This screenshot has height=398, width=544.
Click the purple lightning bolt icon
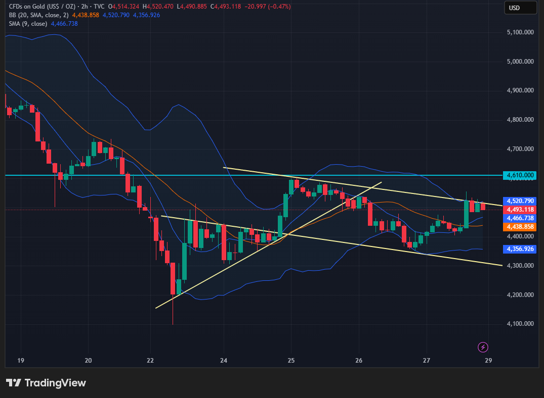coord(483,347)
